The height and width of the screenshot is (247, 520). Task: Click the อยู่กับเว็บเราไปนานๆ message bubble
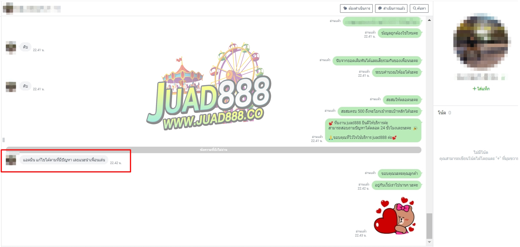[x=396, y=185]
